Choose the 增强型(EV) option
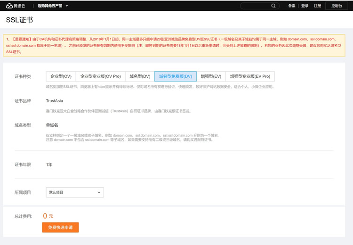This screenshot has height=245, width=353. pos(211,76)
